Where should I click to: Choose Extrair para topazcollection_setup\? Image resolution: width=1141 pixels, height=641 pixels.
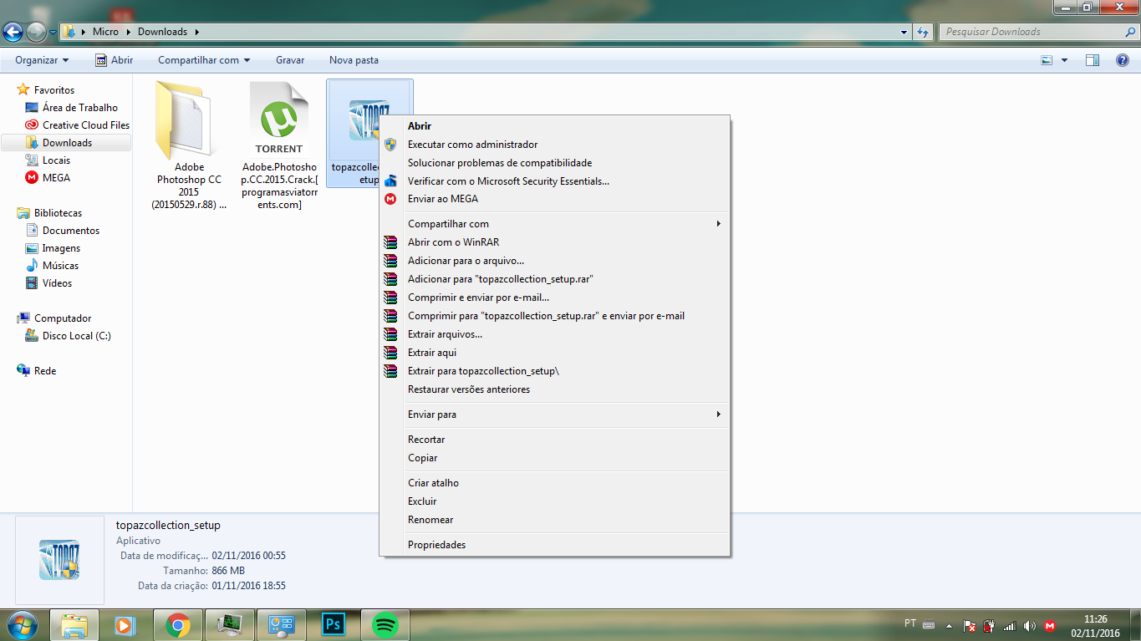click(x=555, y=371)
